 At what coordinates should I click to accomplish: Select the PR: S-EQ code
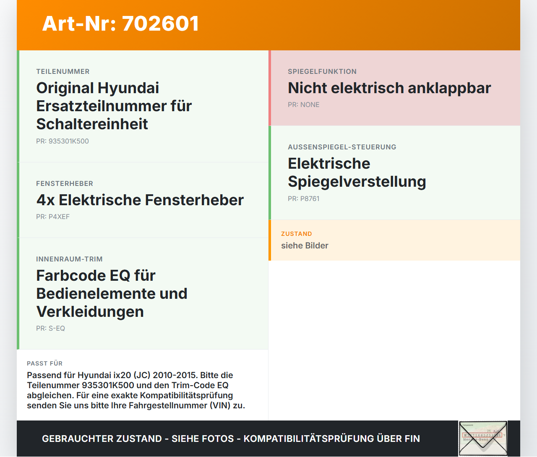tap(50, 328)
